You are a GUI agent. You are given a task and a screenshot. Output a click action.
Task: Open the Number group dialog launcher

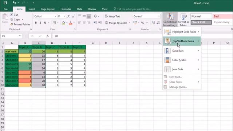[159, 29]
